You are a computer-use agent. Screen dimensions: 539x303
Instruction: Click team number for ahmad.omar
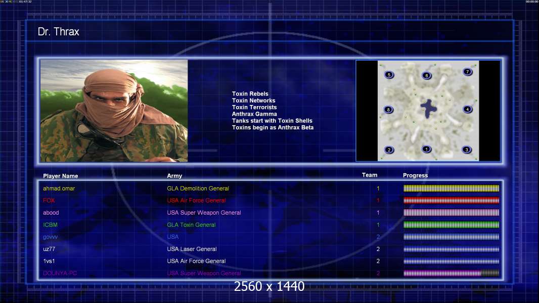378,188
